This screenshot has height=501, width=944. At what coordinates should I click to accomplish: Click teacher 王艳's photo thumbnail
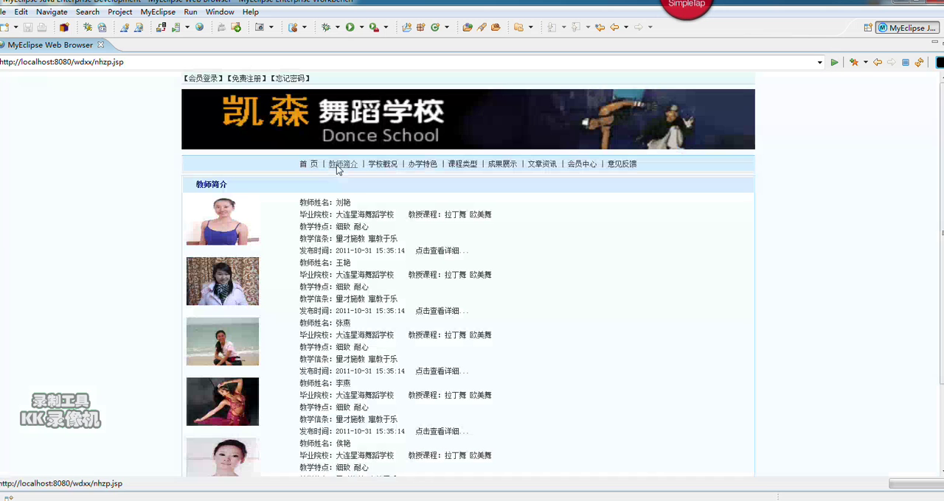[223, 281]
